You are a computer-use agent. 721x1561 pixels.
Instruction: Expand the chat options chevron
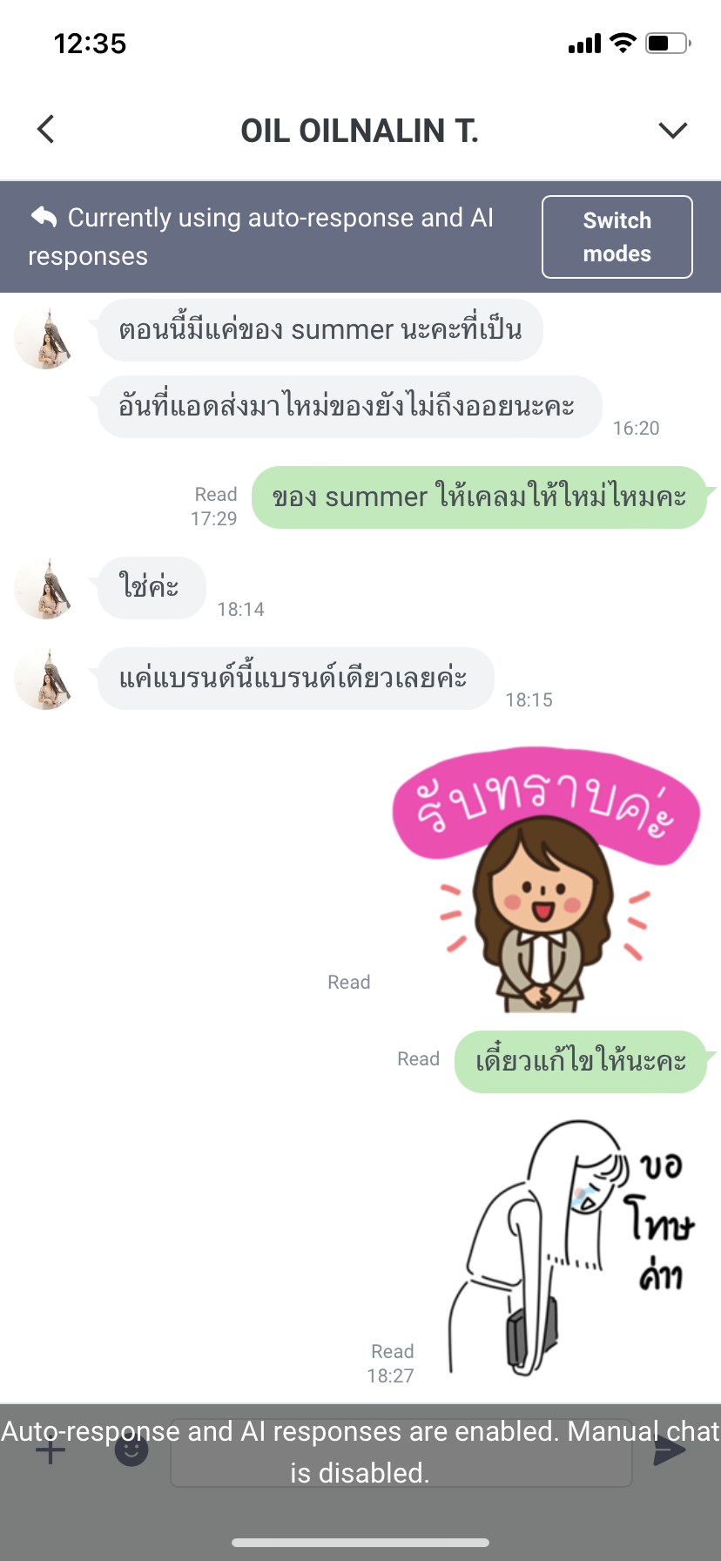pos(673,131)
